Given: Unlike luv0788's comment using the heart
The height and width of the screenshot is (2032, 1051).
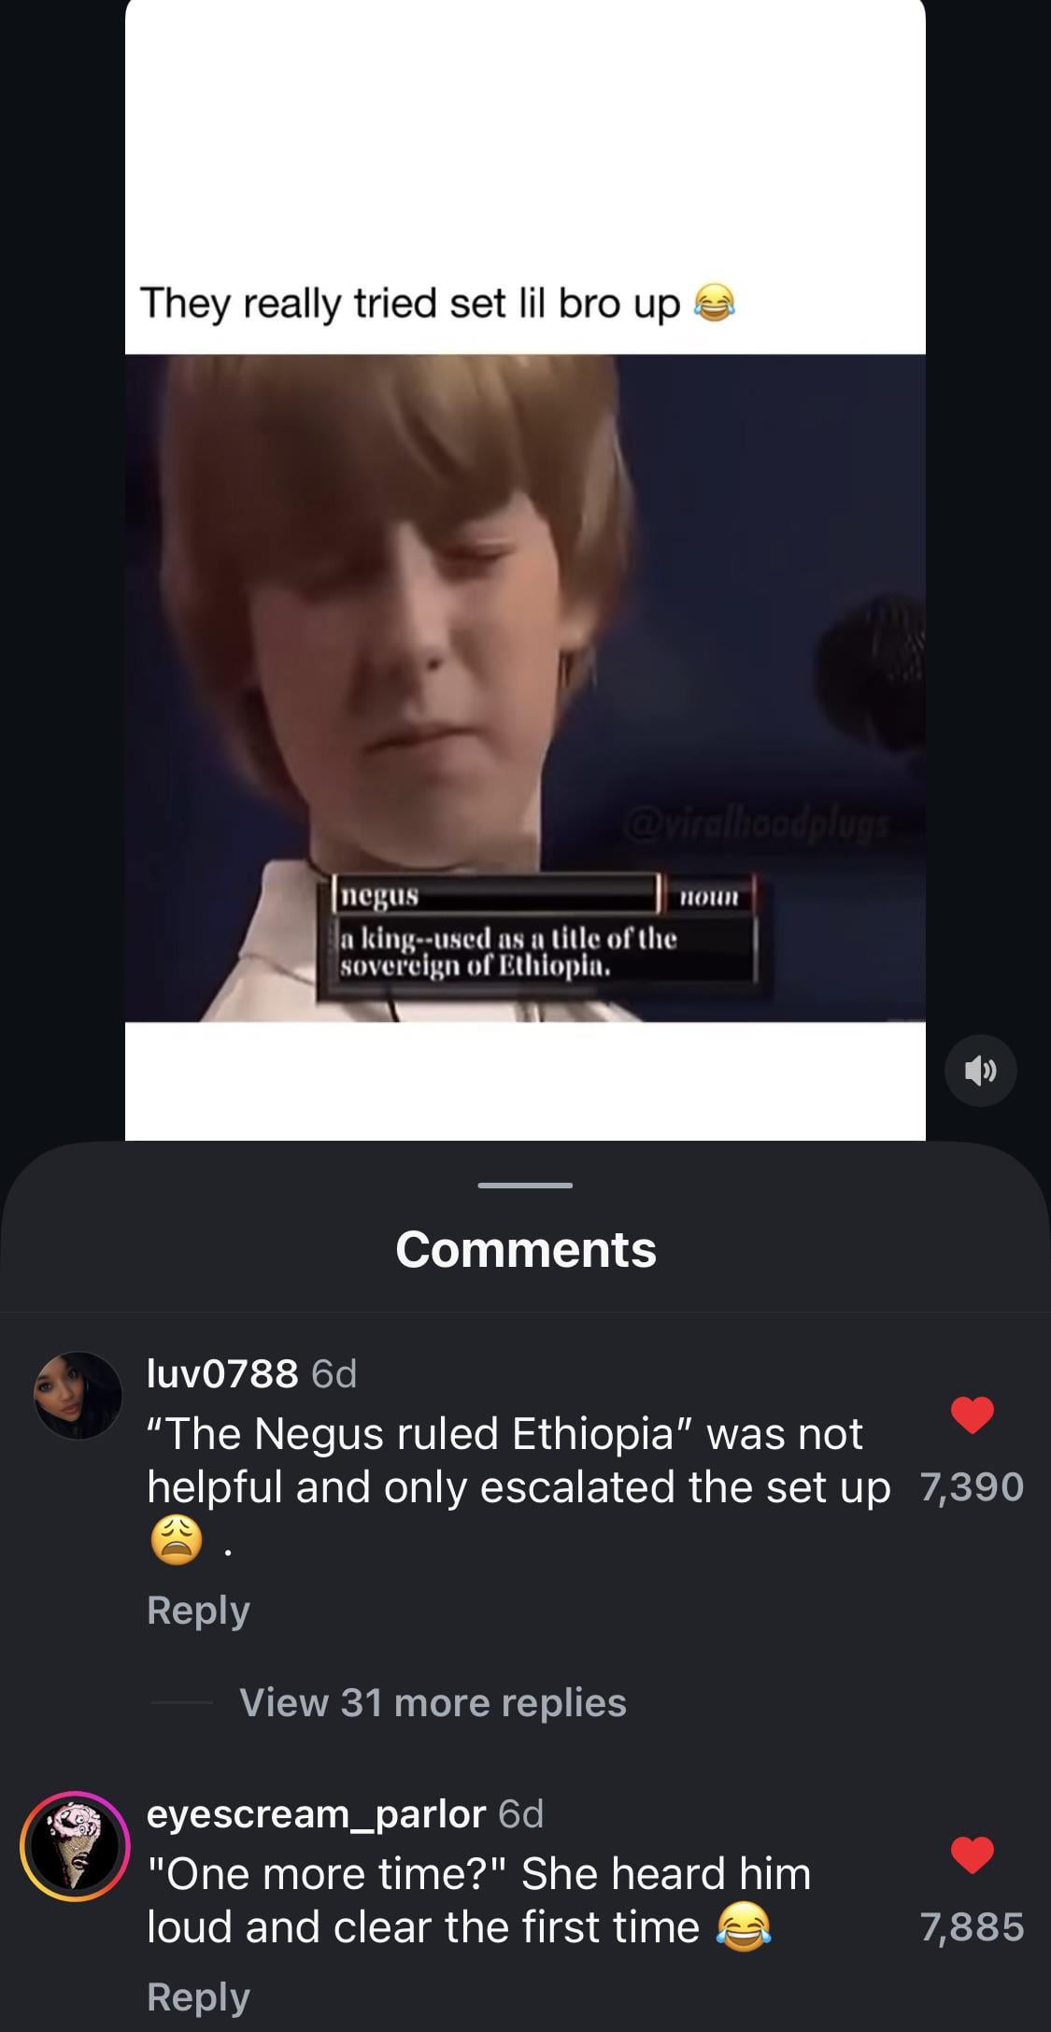Looking at the screenshot, I should tap(972, 1414).
